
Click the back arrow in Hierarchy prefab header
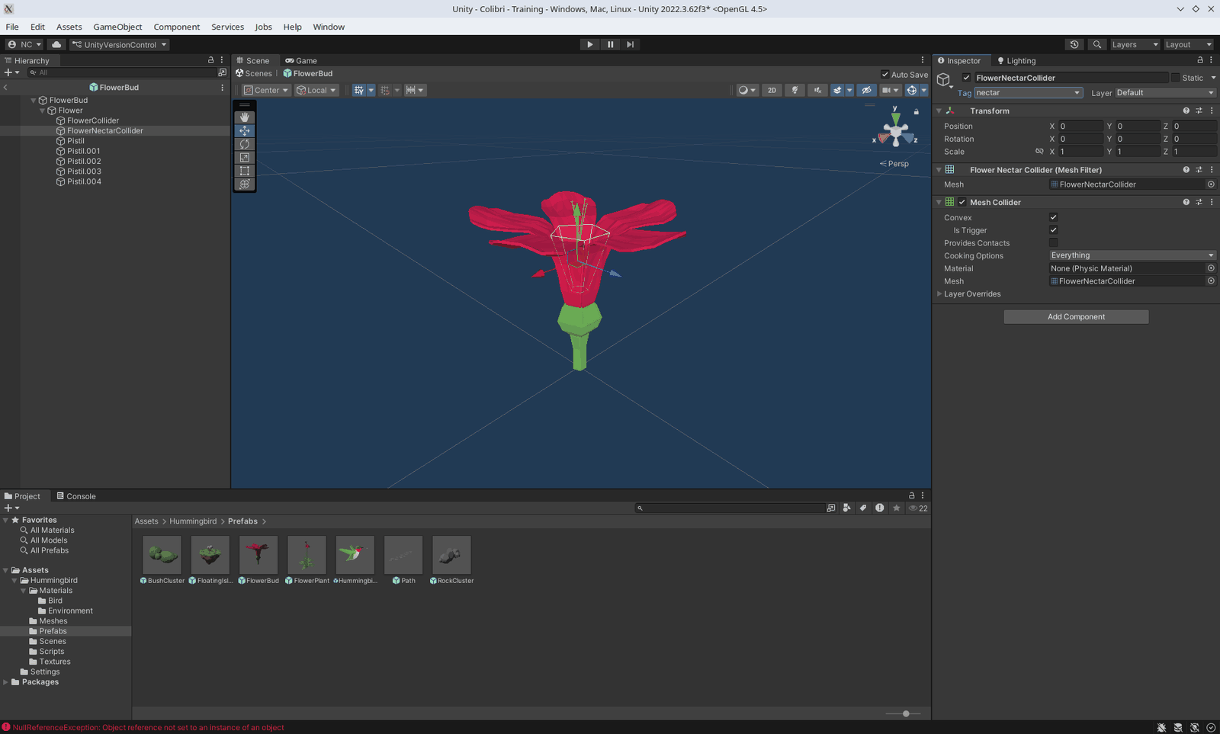tap(5, 88)
